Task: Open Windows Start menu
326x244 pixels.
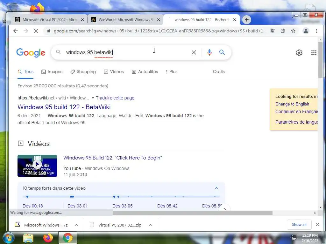Action: coord(8,238)
